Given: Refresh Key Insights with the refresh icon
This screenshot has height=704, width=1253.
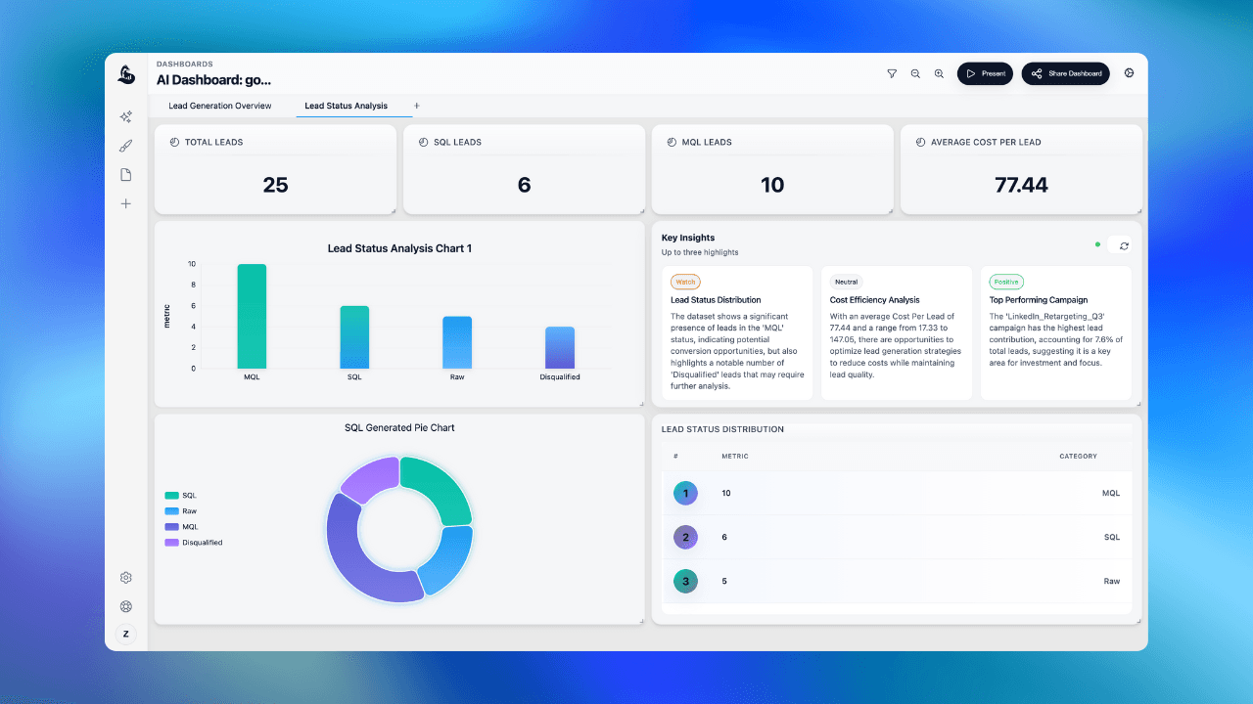Looking at the screenshot, I should pyautogui.click(x=1124, y=245).
